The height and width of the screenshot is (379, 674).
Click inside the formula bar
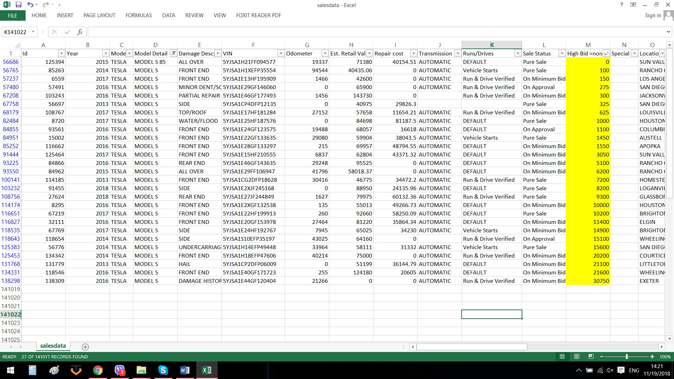tap(376, 32)
